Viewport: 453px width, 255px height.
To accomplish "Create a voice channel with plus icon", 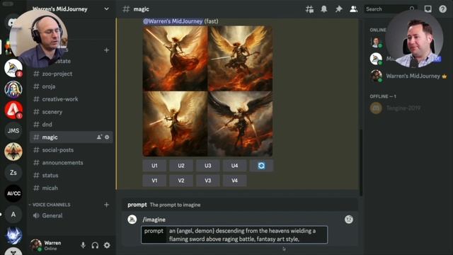I will coord(107,205).
